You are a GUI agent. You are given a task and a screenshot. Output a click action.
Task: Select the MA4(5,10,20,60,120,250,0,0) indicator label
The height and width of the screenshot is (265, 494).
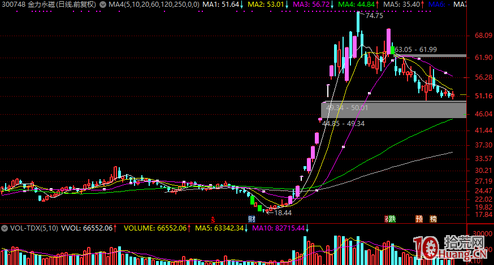pyautogui.click(x=154, y=5)
